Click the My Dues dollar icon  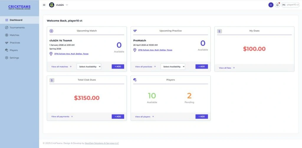219,31
